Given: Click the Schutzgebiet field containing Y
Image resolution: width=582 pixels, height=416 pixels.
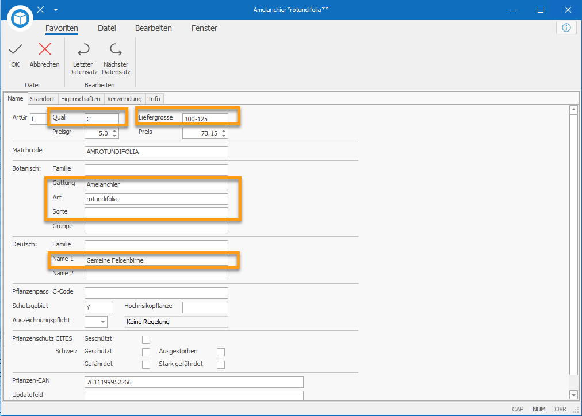Looking at the screenshot, I should [99, 307].
